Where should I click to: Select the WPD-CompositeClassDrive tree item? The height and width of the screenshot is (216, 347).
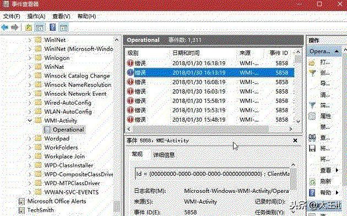tap(79, 174)
